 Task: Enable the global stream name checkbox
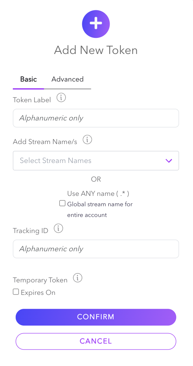(62, 203)
